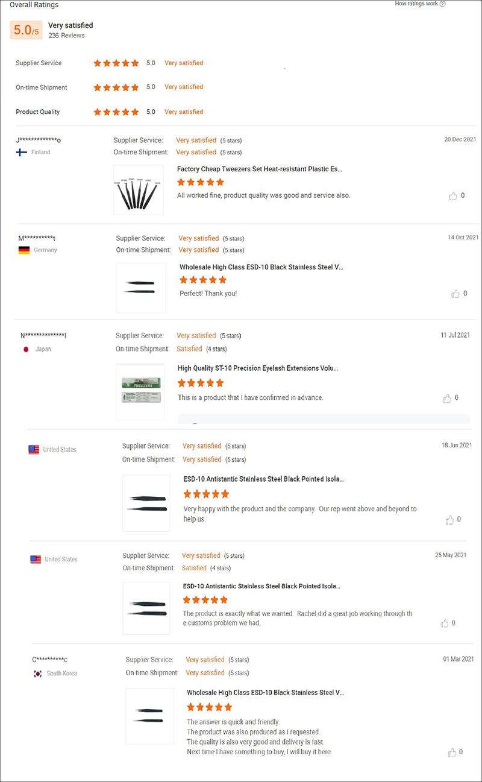Like the Finland reviewer's tweezers set review

453,195
